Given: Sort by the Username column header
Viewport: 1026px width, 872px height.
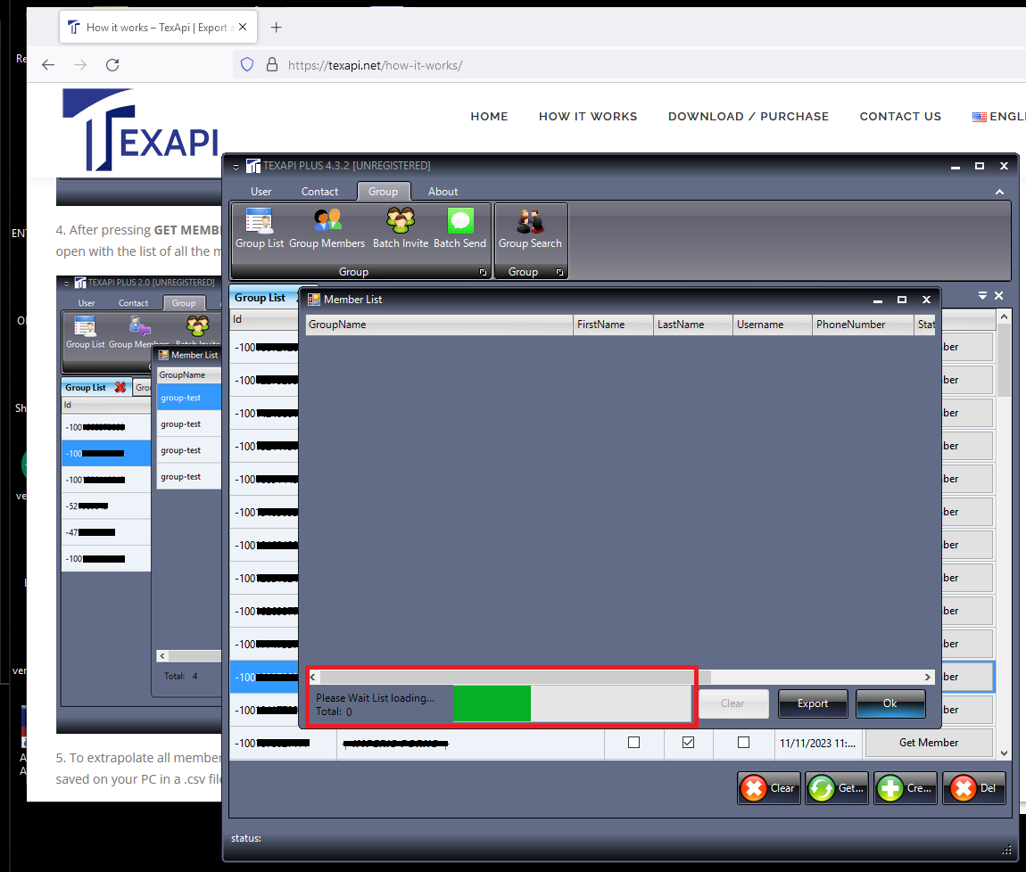Looking at the screenshot, I should click(x=772, y=325).
